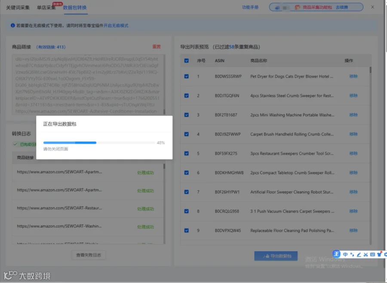The width and height of the screenshot is (387, 283).
Task: Close the dialog with the X icon
Action: click(372, 7)
